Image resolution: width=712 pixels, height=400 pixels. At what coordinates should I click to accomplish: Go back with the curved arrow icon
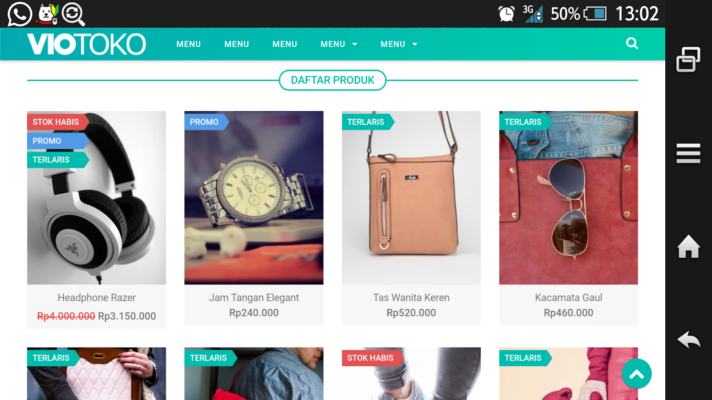coord(688,340)
